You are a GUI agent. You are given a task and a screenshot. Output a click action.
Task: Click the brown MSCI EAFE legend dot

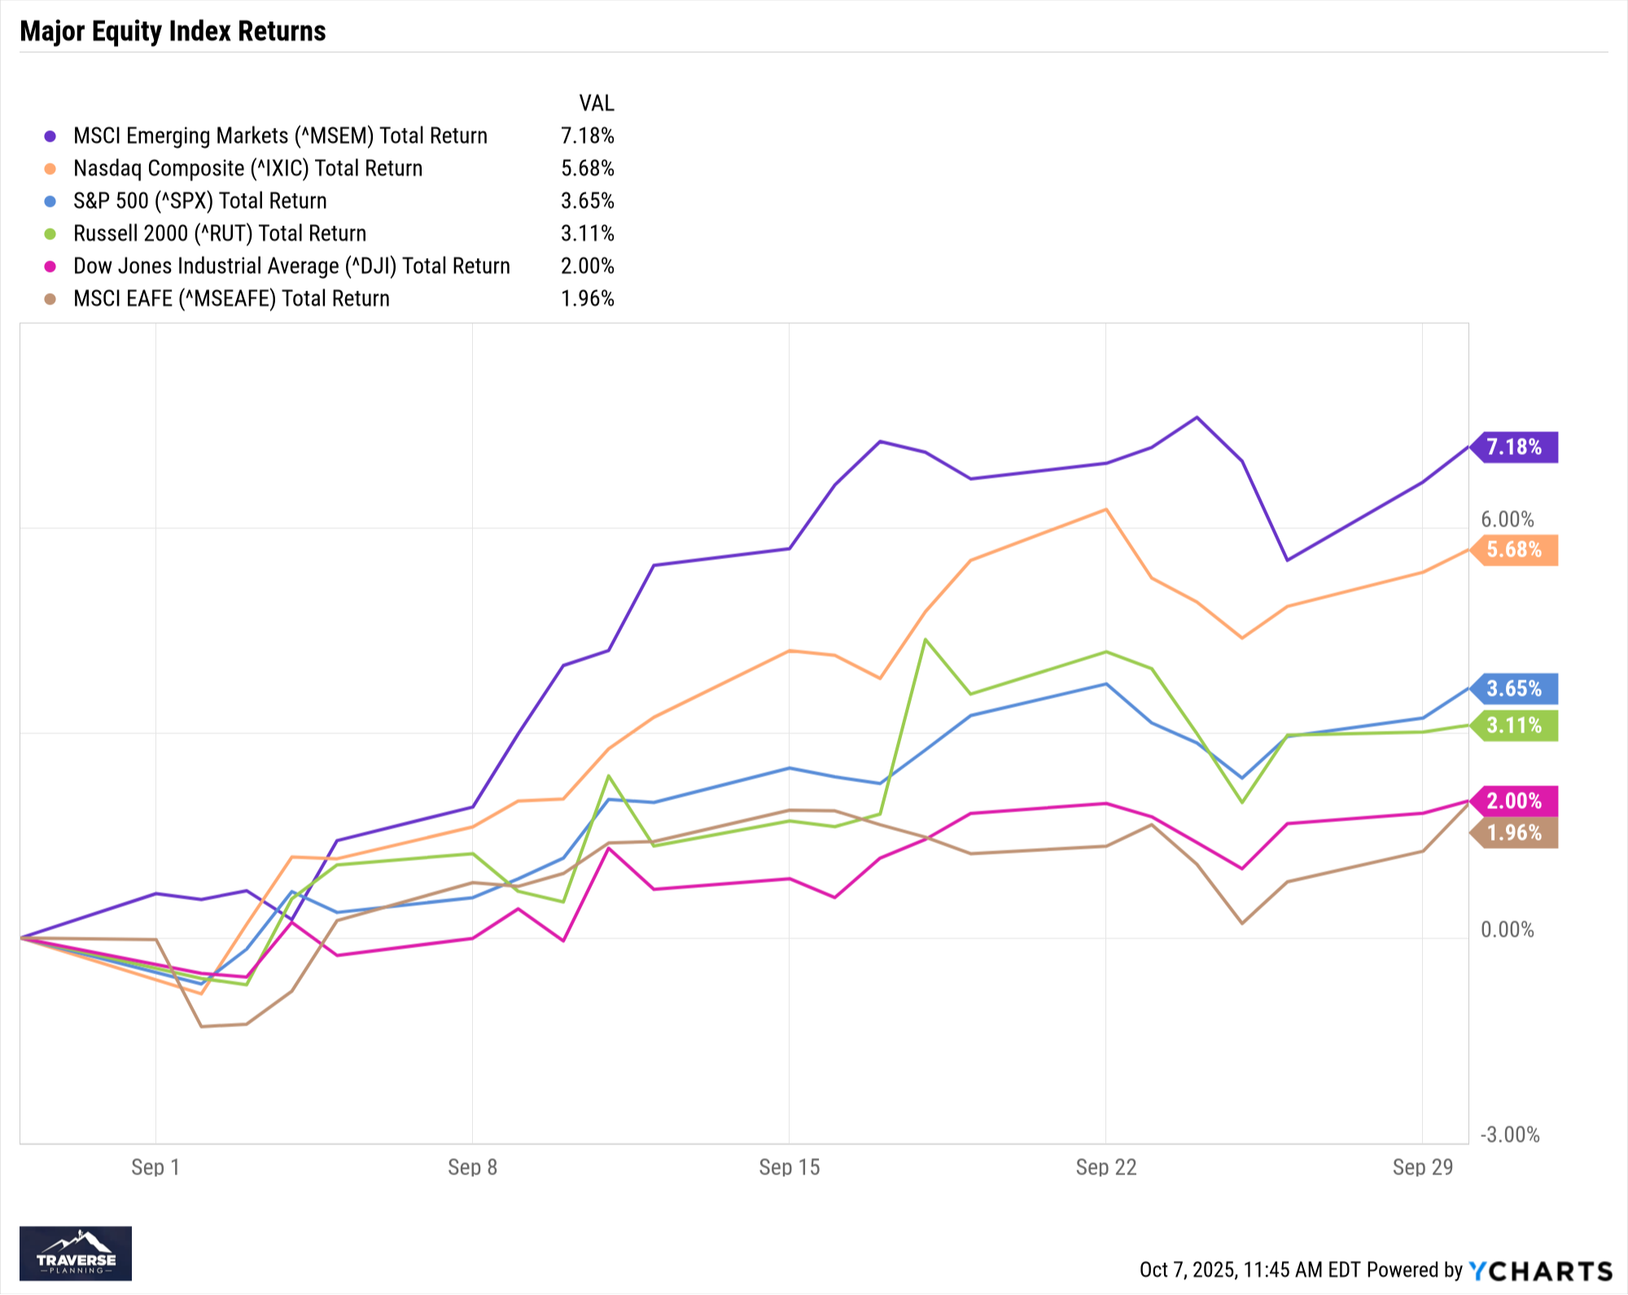pyautogui.click(x=50, y=299)
